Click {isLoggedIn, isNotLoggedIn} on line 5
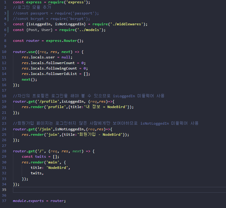 [x=56, y=24]
